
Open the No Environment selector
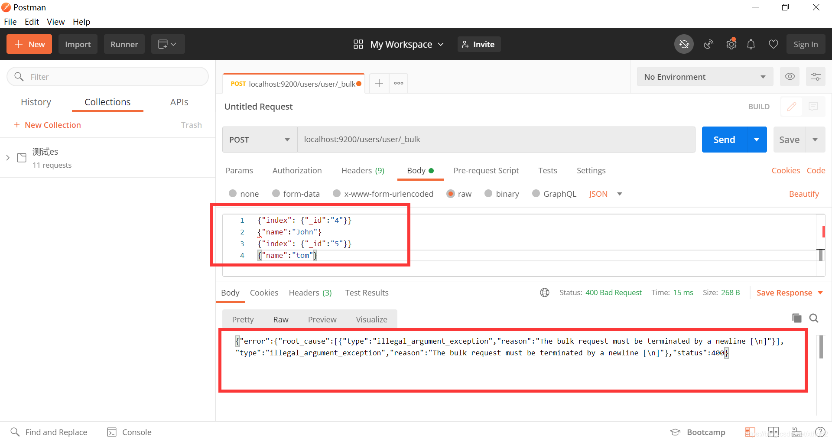(705, 77)
